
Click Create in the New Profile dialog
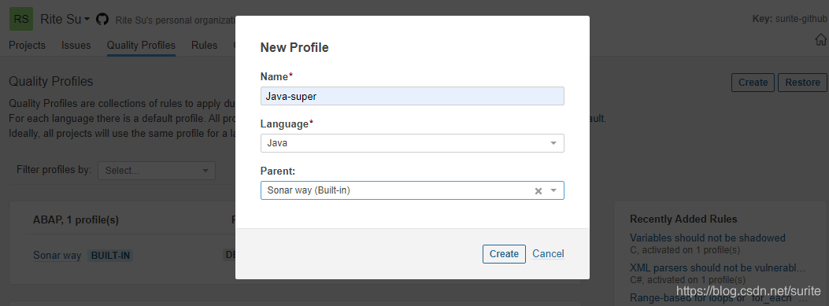(504, 253)
